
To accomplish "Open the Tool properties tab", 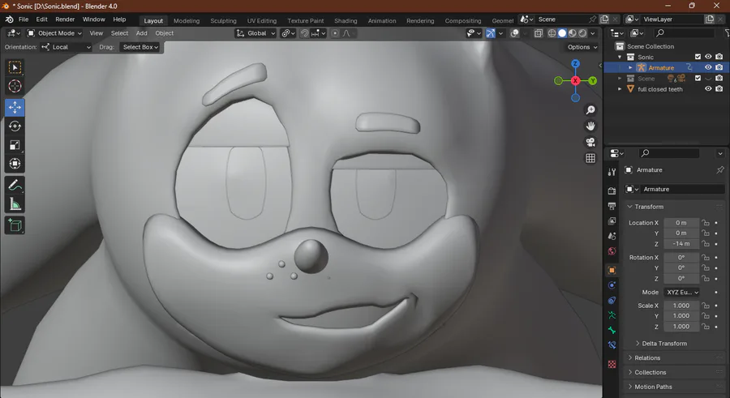I will point(612,172).
